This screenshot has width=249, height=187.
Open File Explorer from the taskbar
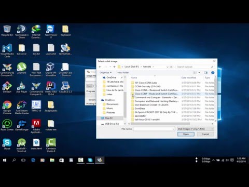pyautogui.click(x=52, y=160)
